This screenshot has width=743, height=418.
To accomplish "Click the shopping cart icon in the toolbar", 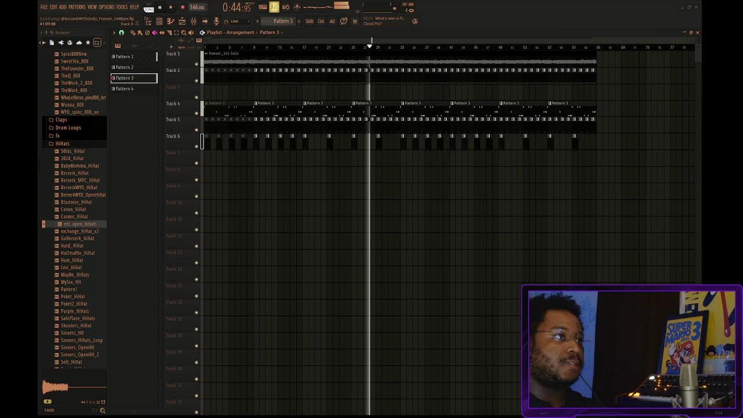I will point(355,21).
